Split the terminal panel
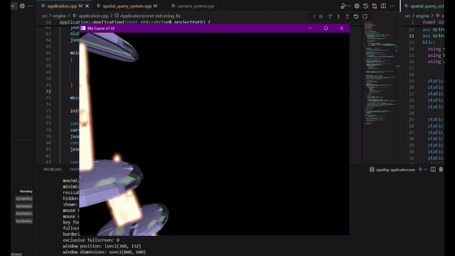The height and width of the screenshot is (256, 455). click(x=433, y=170)
